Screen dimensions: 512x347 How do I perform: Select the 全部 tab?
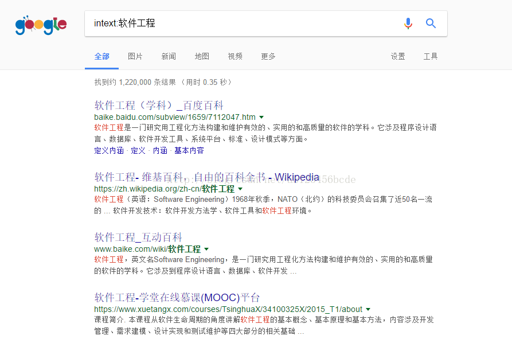coord(101,57)
